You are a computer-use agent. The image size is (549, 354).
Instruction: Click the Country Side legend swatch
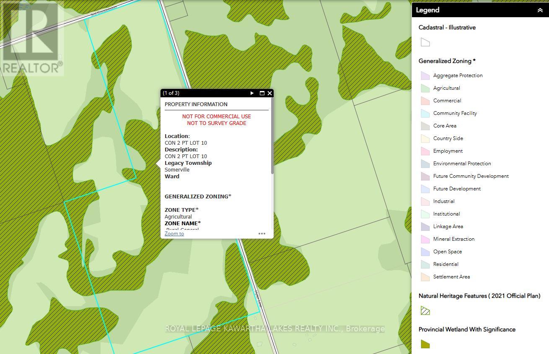tap(425, 138)
